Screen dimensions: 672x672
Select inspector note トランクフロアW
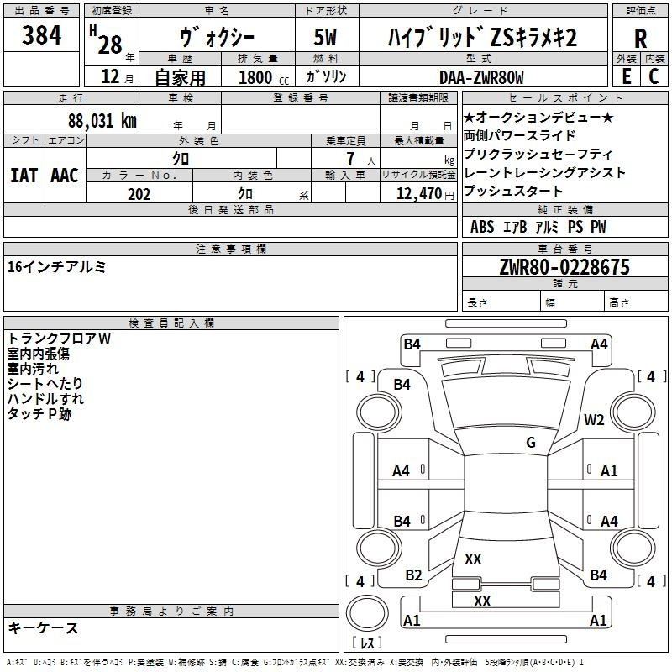coord(59,339)
